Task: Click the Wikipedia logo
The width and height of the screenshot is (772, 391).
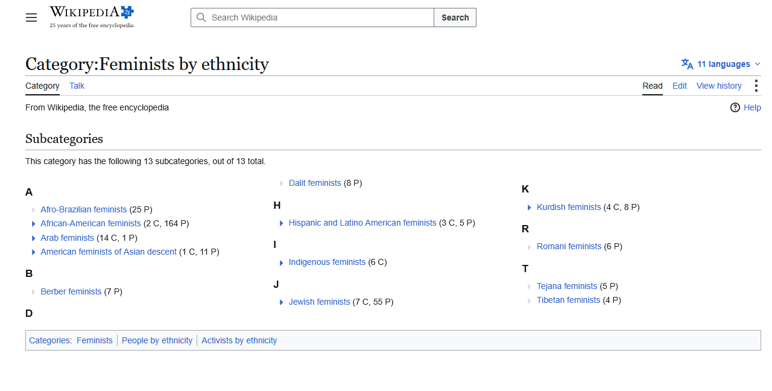Action: 92,17
